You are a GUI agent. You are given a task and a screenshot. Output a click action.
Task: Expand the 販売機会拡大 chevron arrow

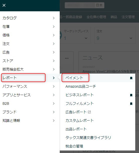54,69
